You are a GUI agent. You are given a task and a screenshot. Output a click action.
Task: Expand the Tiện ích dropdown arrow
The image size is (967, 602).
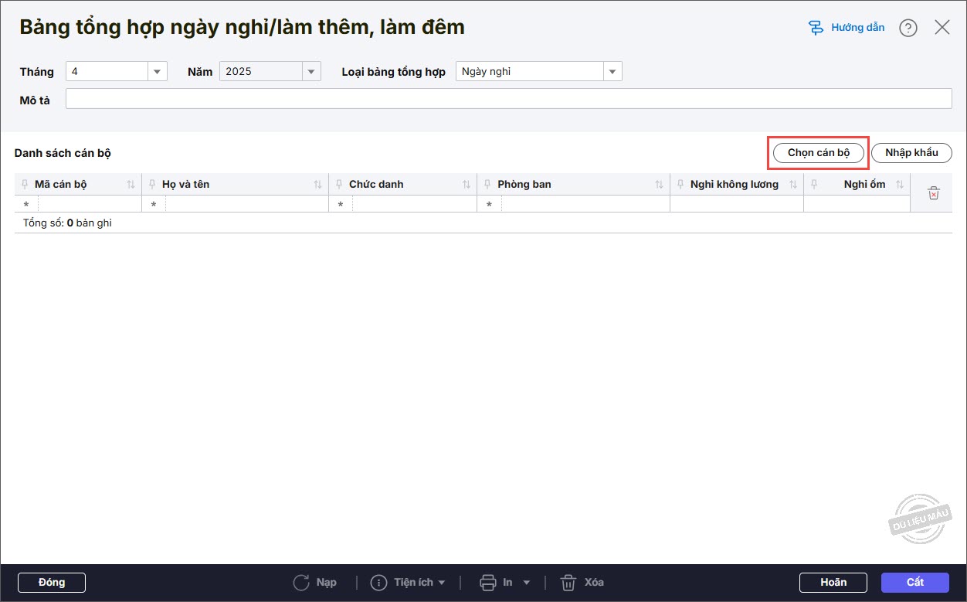click(442, 583)
